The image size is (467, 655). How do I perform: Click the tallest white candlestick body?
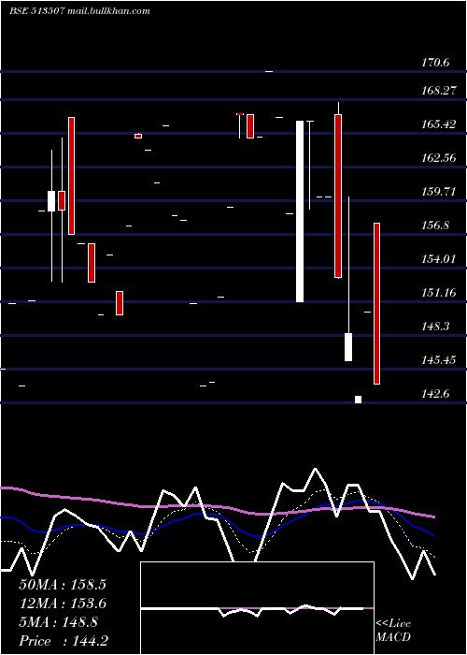300,211
